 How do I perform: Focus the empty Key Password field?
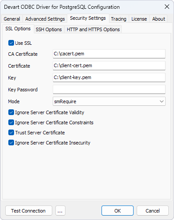109,89
